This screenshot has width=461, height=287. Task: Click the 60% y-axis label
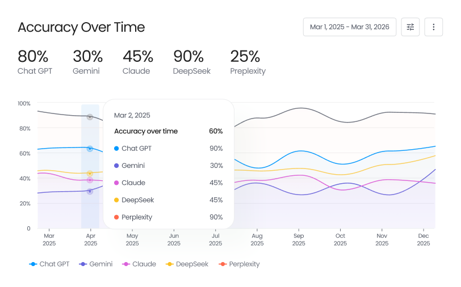click(25, 153)
